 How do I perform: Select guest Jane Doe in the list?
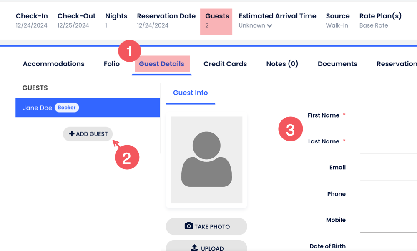click(x=38, y=108)
